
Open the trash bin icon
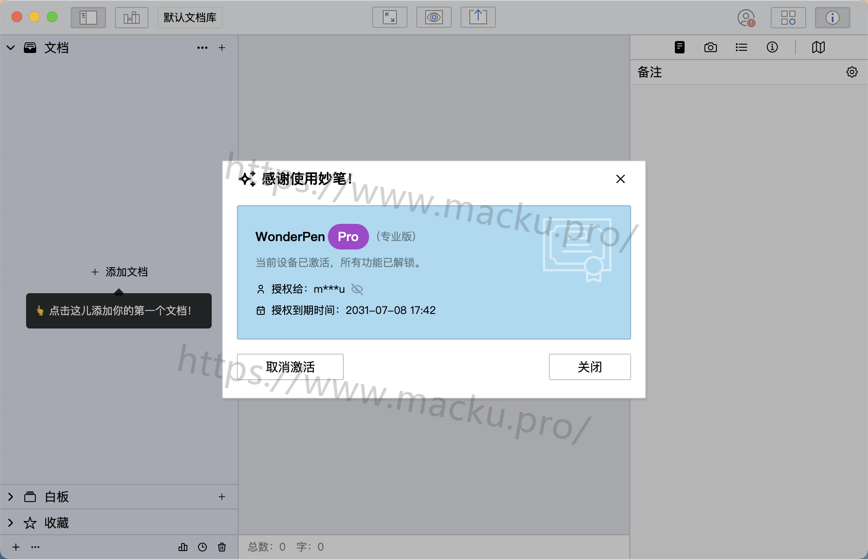[222, 547]
